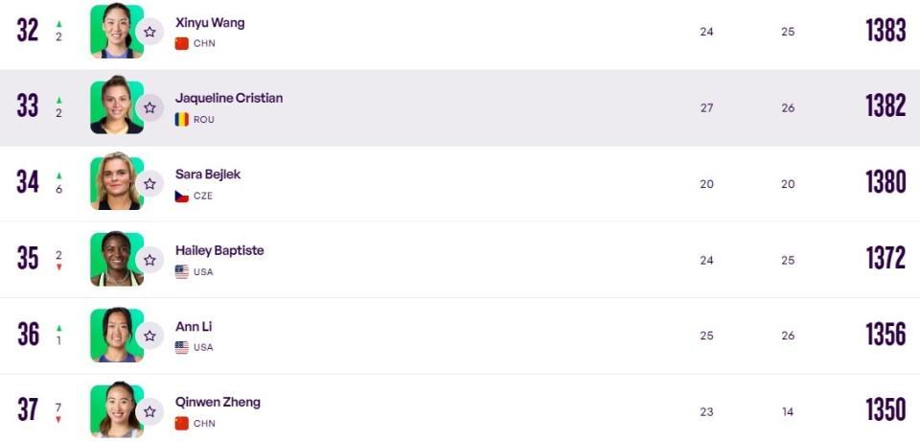Image resolution: width=920 pixels, height=442 pixels.
Task: Click Sara Bejlek's name
Action: [x=208, y=174]
